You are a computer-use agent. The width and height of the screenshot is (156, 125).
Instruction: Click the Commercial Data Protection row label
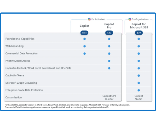(x=22, y=53)
